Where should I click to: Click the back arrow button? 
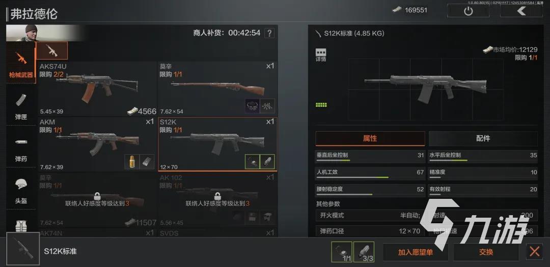tap(521, 11)
